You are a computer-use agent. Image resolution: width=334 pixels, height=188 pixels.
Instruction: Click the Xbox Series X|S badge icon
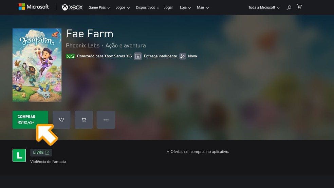click(70, 56)
